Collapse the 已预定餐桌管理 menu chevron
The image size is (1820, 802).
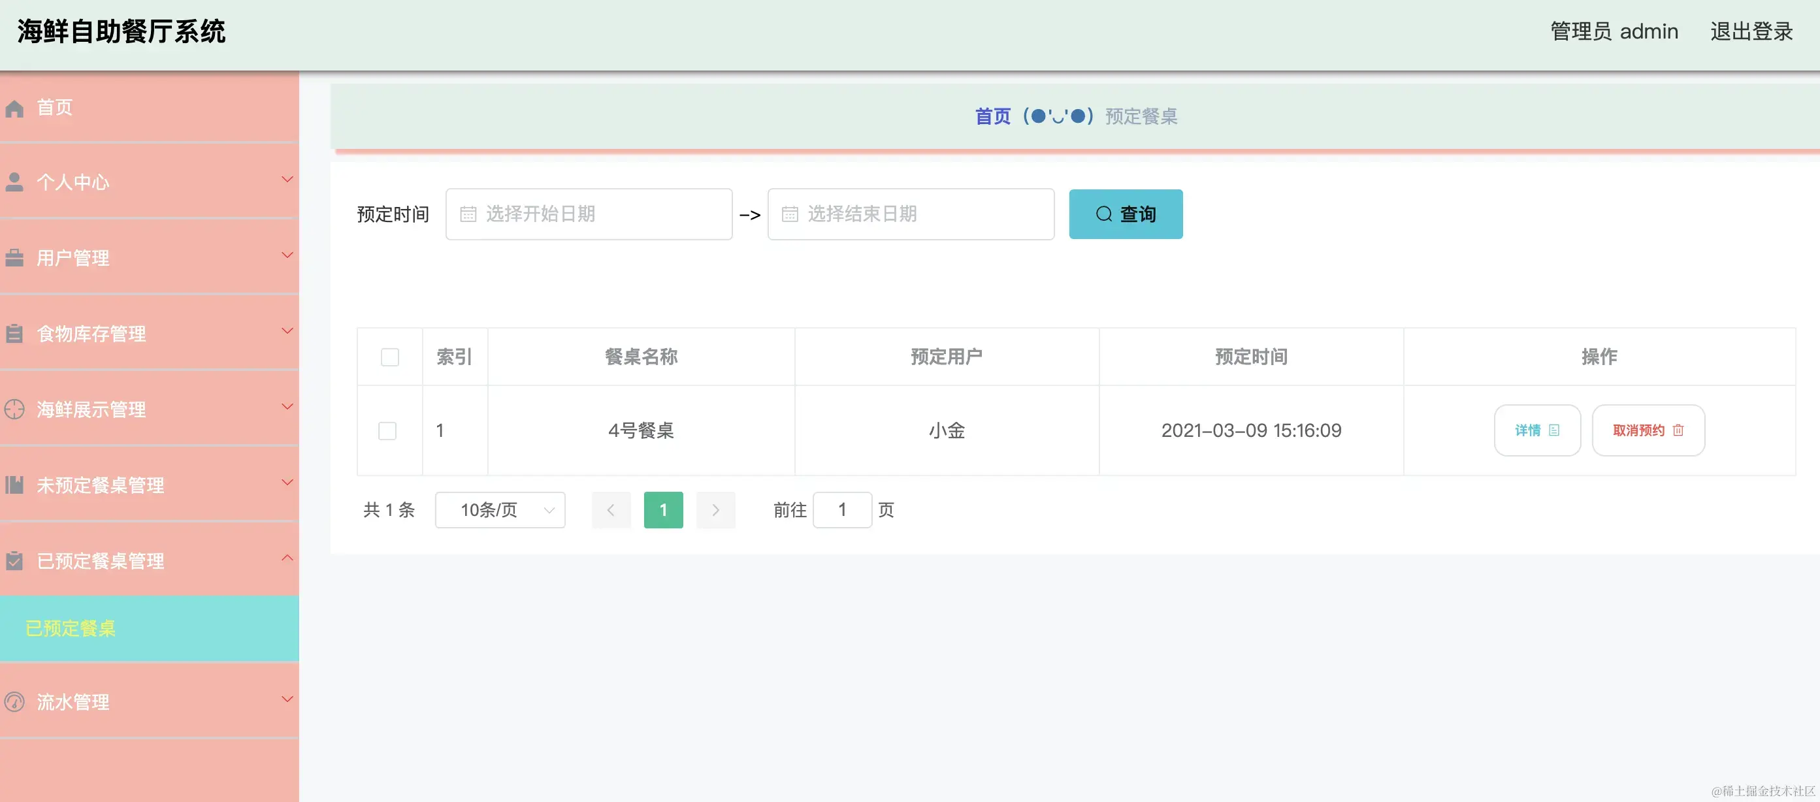[287, 558]
